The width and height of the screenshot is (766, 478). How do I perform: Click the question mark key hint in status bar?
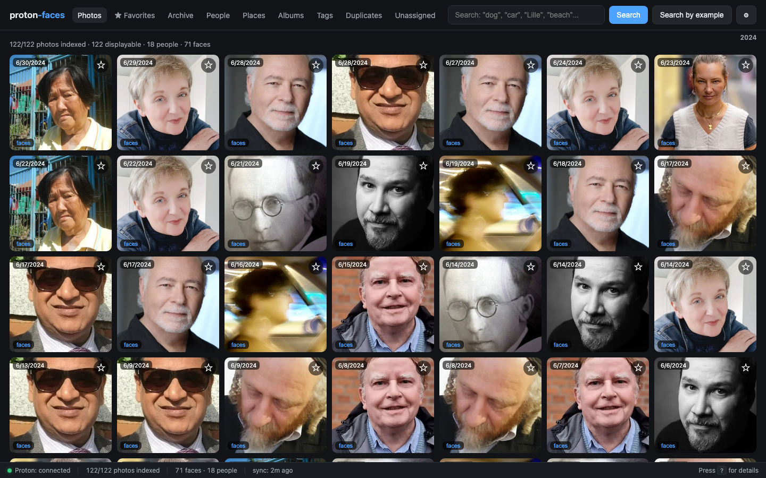coord(722,471)
